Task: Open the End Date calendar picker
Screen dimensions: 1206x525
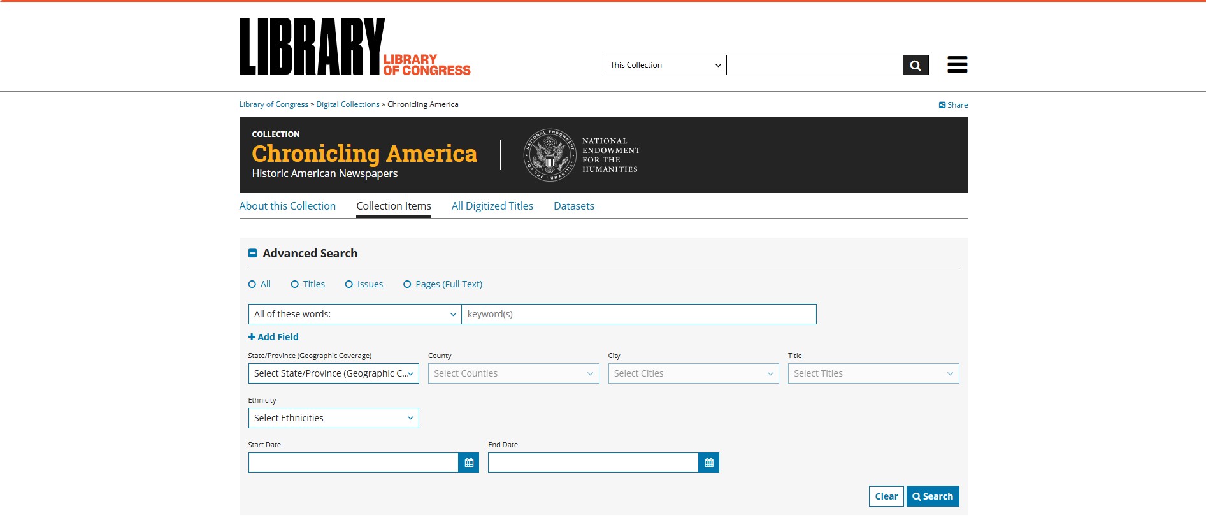Action: (x=708, y=463)
